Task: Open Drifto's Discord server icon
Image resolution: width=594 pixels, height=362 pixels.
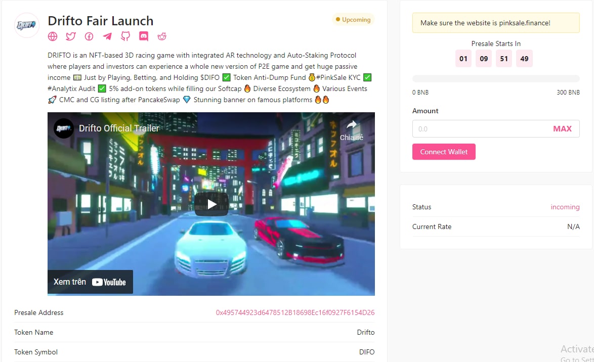Action: pyautogui.click(x=144, y=36)
